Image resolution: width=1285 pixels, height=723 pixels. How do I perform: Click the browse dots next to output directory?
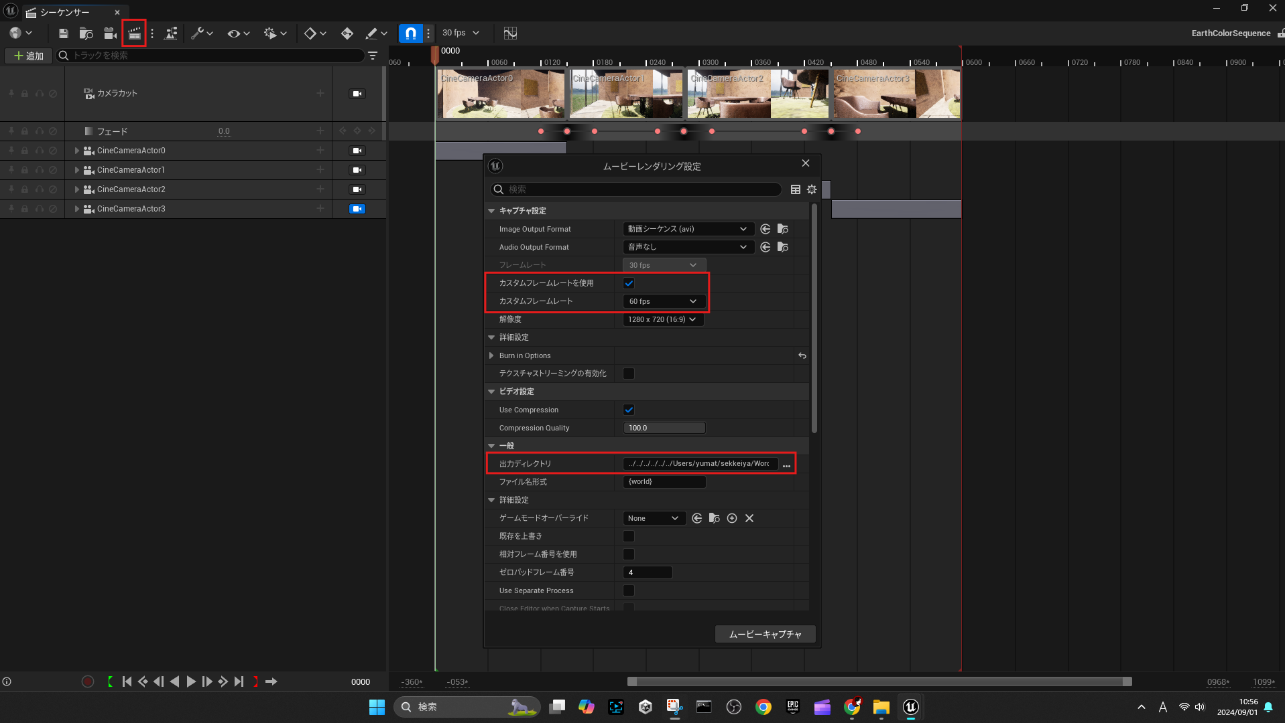pos(786,465)
